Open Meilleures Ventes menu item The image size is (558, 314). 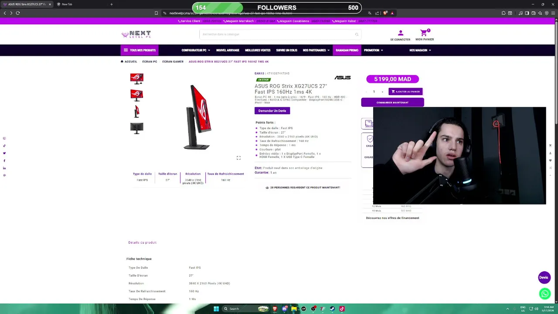(x=258, y=50)
